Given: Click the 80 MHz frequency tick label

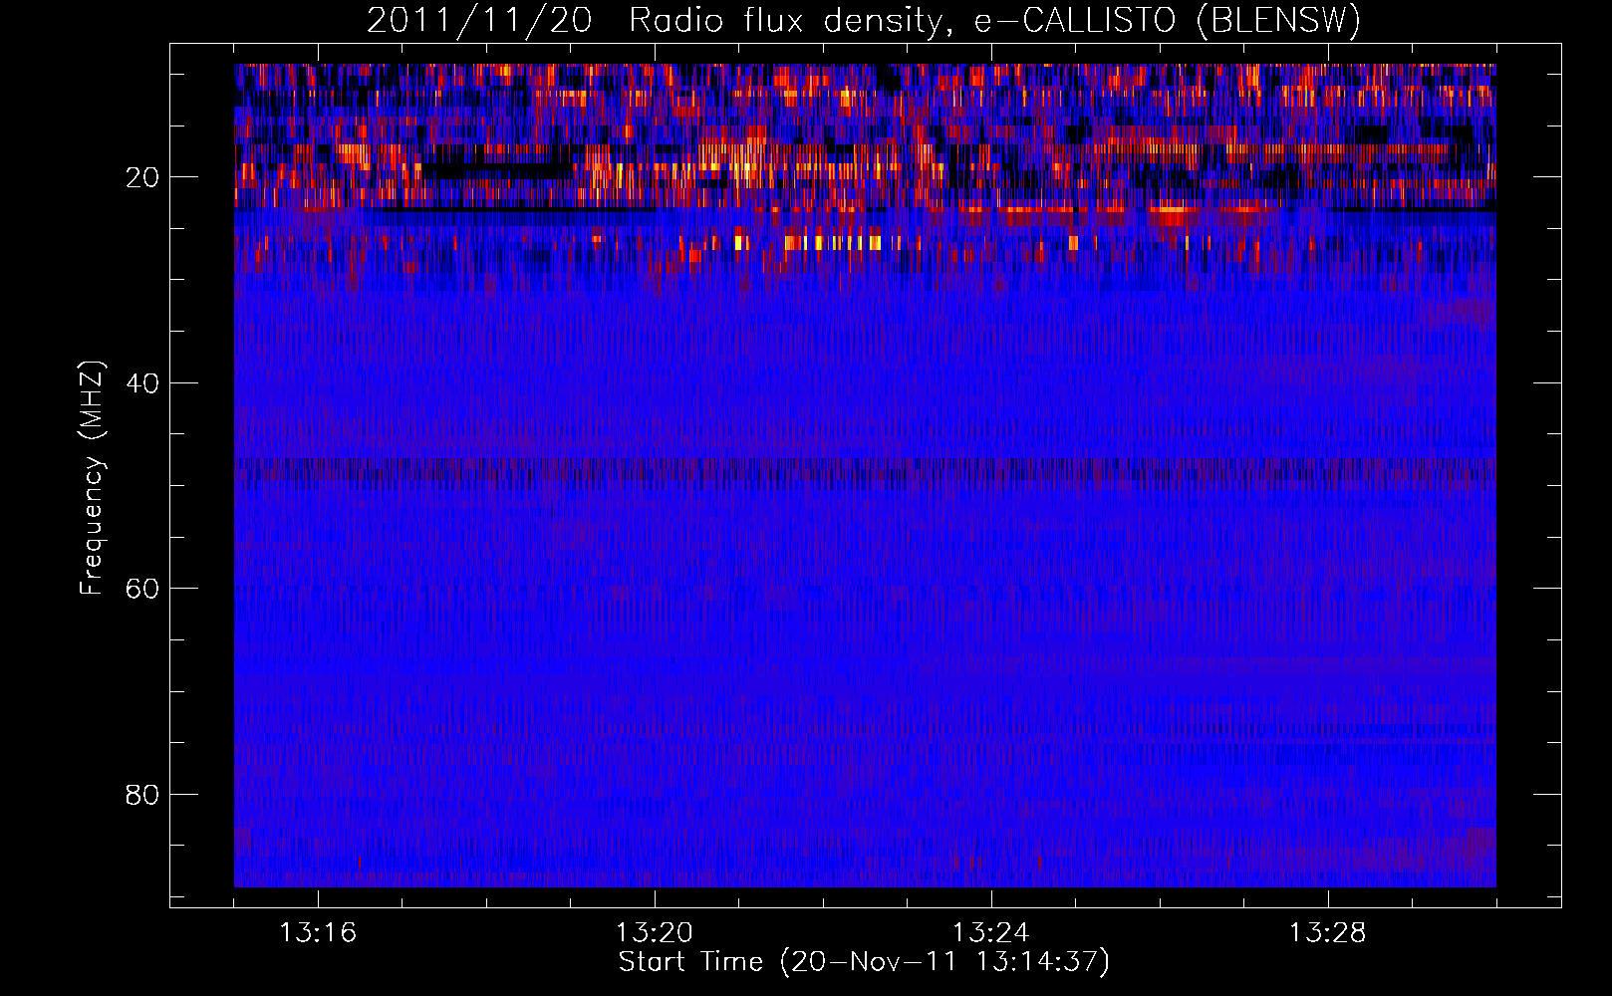Looking at the screenshot, I should click(x=143, y=795).
